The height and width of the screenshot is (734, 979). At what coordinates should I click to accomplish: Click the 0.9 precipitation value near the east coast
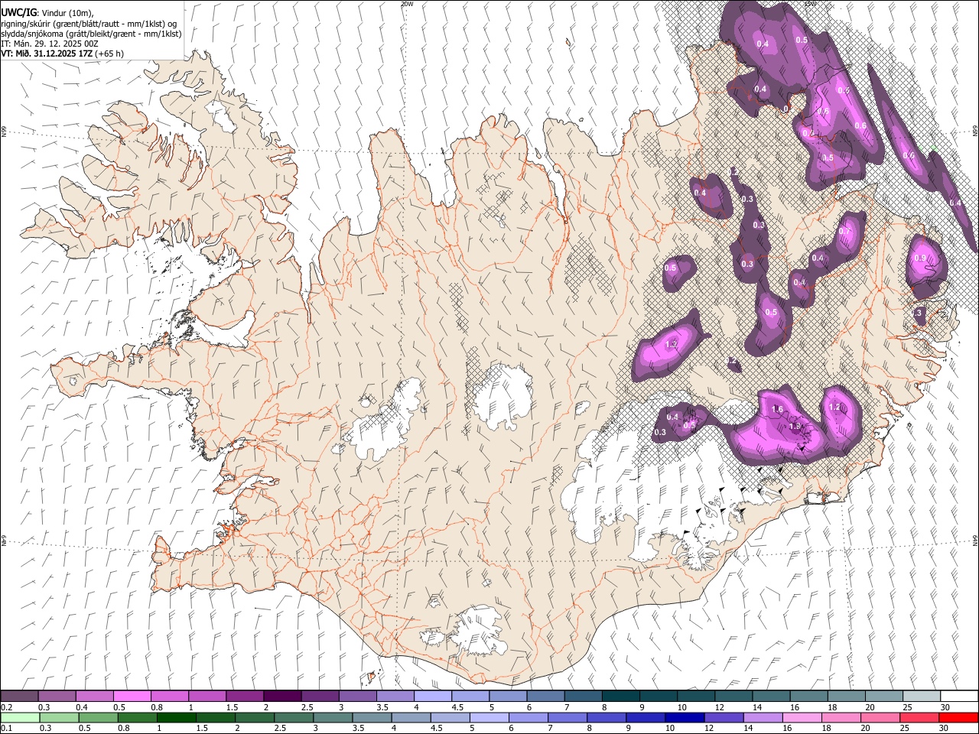pyautogui.click(x=921, y=258)
